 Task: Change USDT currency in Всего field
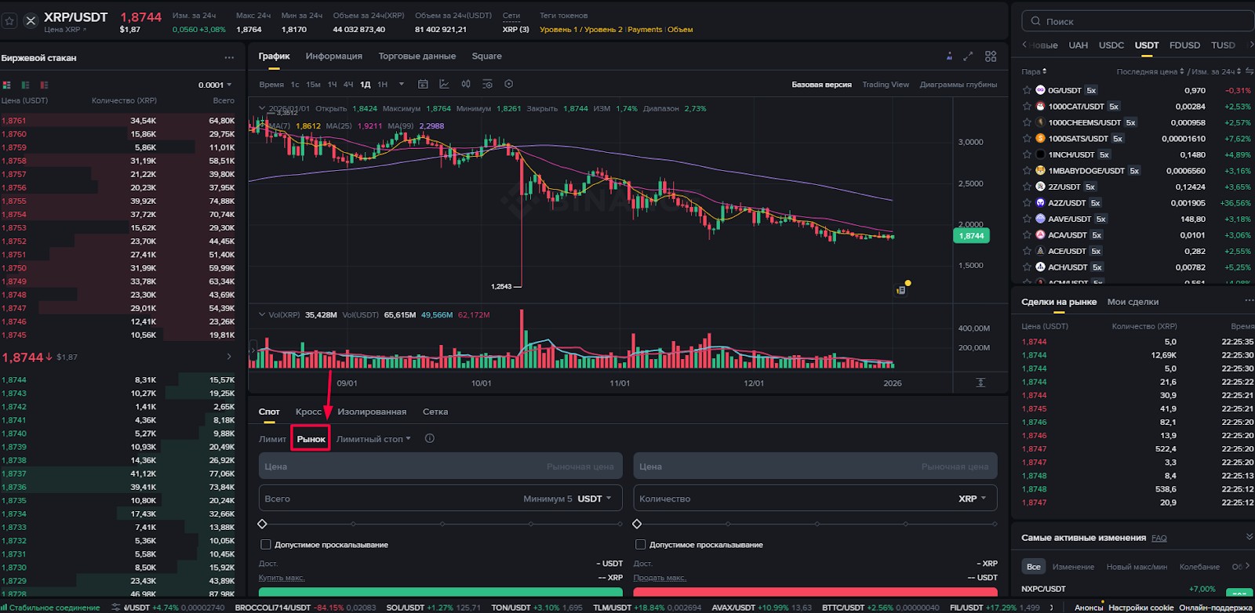coord(595,499)
